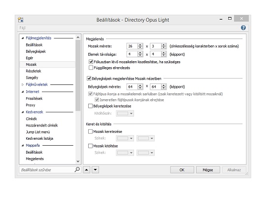Collapse the Internet category
Screen dimensions: 271x200
23,92
